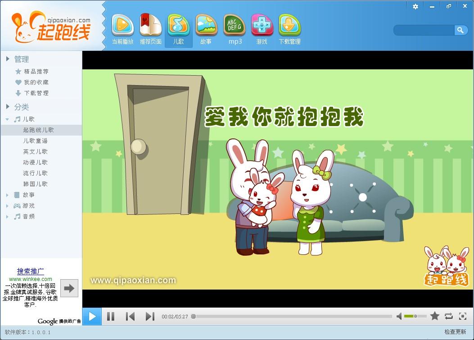This screenshot has height=340, width=474.
Task: Collapse the 管理 section arrow
Action: tap(8, 59)
